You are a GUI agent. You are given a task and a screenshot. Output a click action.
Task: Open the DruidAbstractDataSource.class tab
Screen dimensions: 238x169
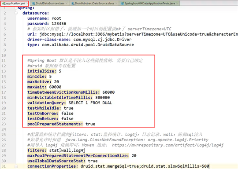pos(94,4)
